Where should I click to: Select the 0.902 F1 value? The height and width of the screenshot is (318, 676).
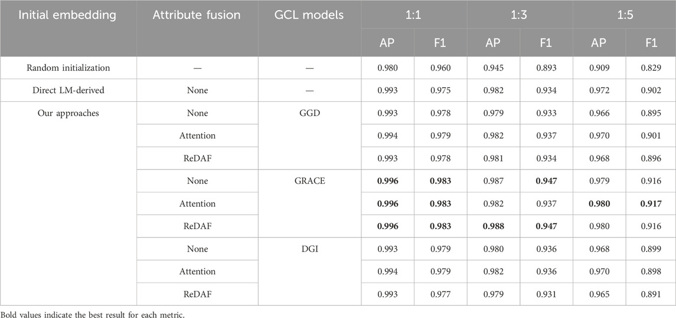651,90
